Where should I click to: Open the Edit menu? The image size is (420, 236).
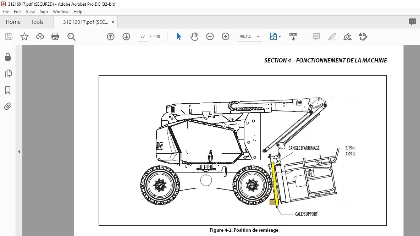(x=17, y=11)
